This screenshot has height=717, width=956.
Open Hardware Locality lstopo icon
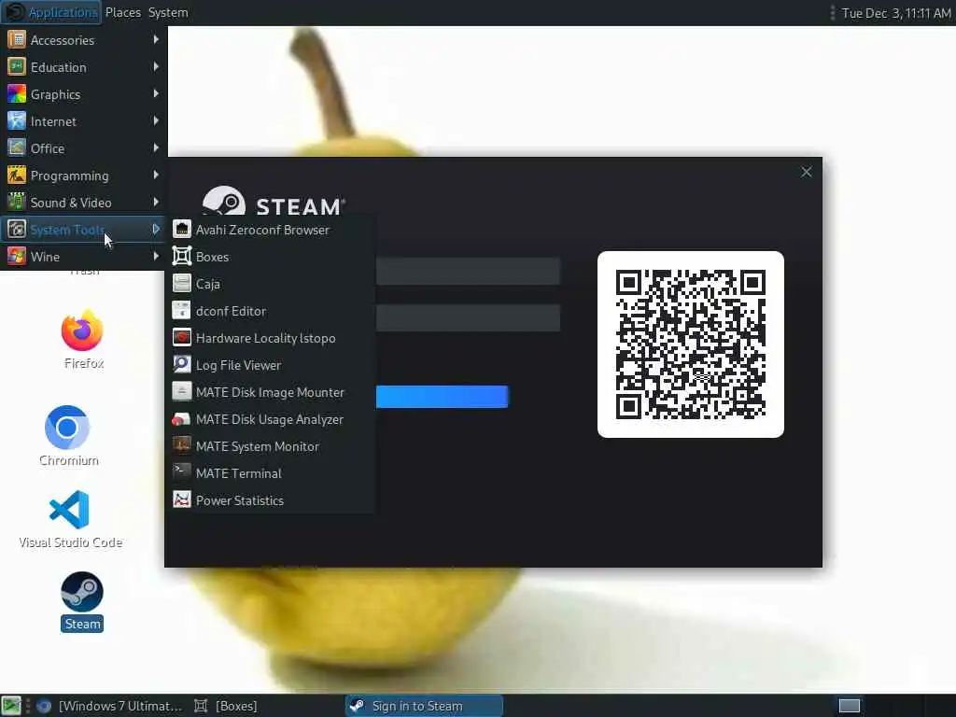(182, 337)
